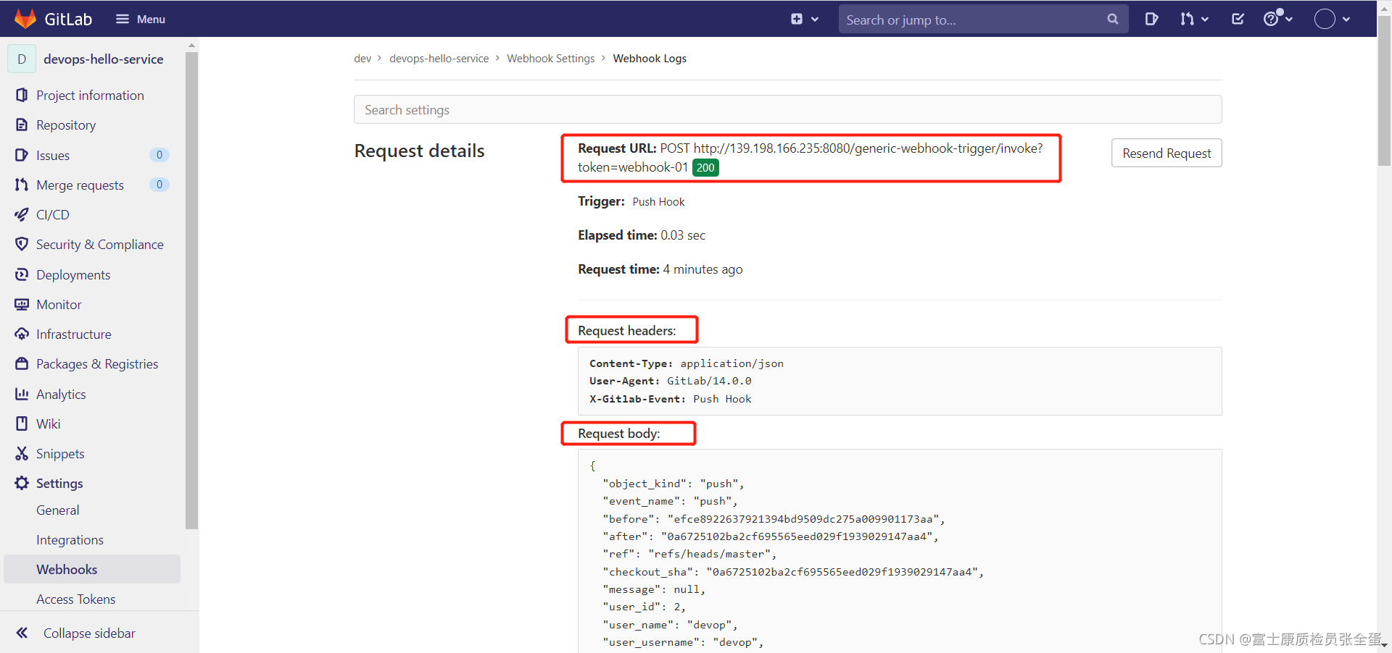Click the page vertical scrollbar

1384,90
